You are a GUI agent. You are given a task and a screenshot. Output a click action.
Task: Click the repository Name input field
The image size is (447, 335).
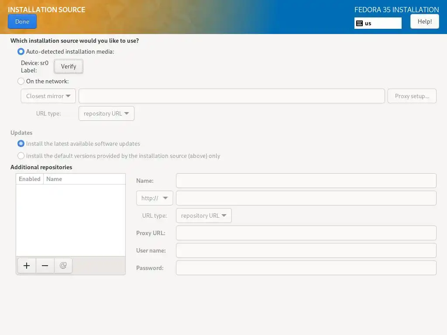point(306,181)
